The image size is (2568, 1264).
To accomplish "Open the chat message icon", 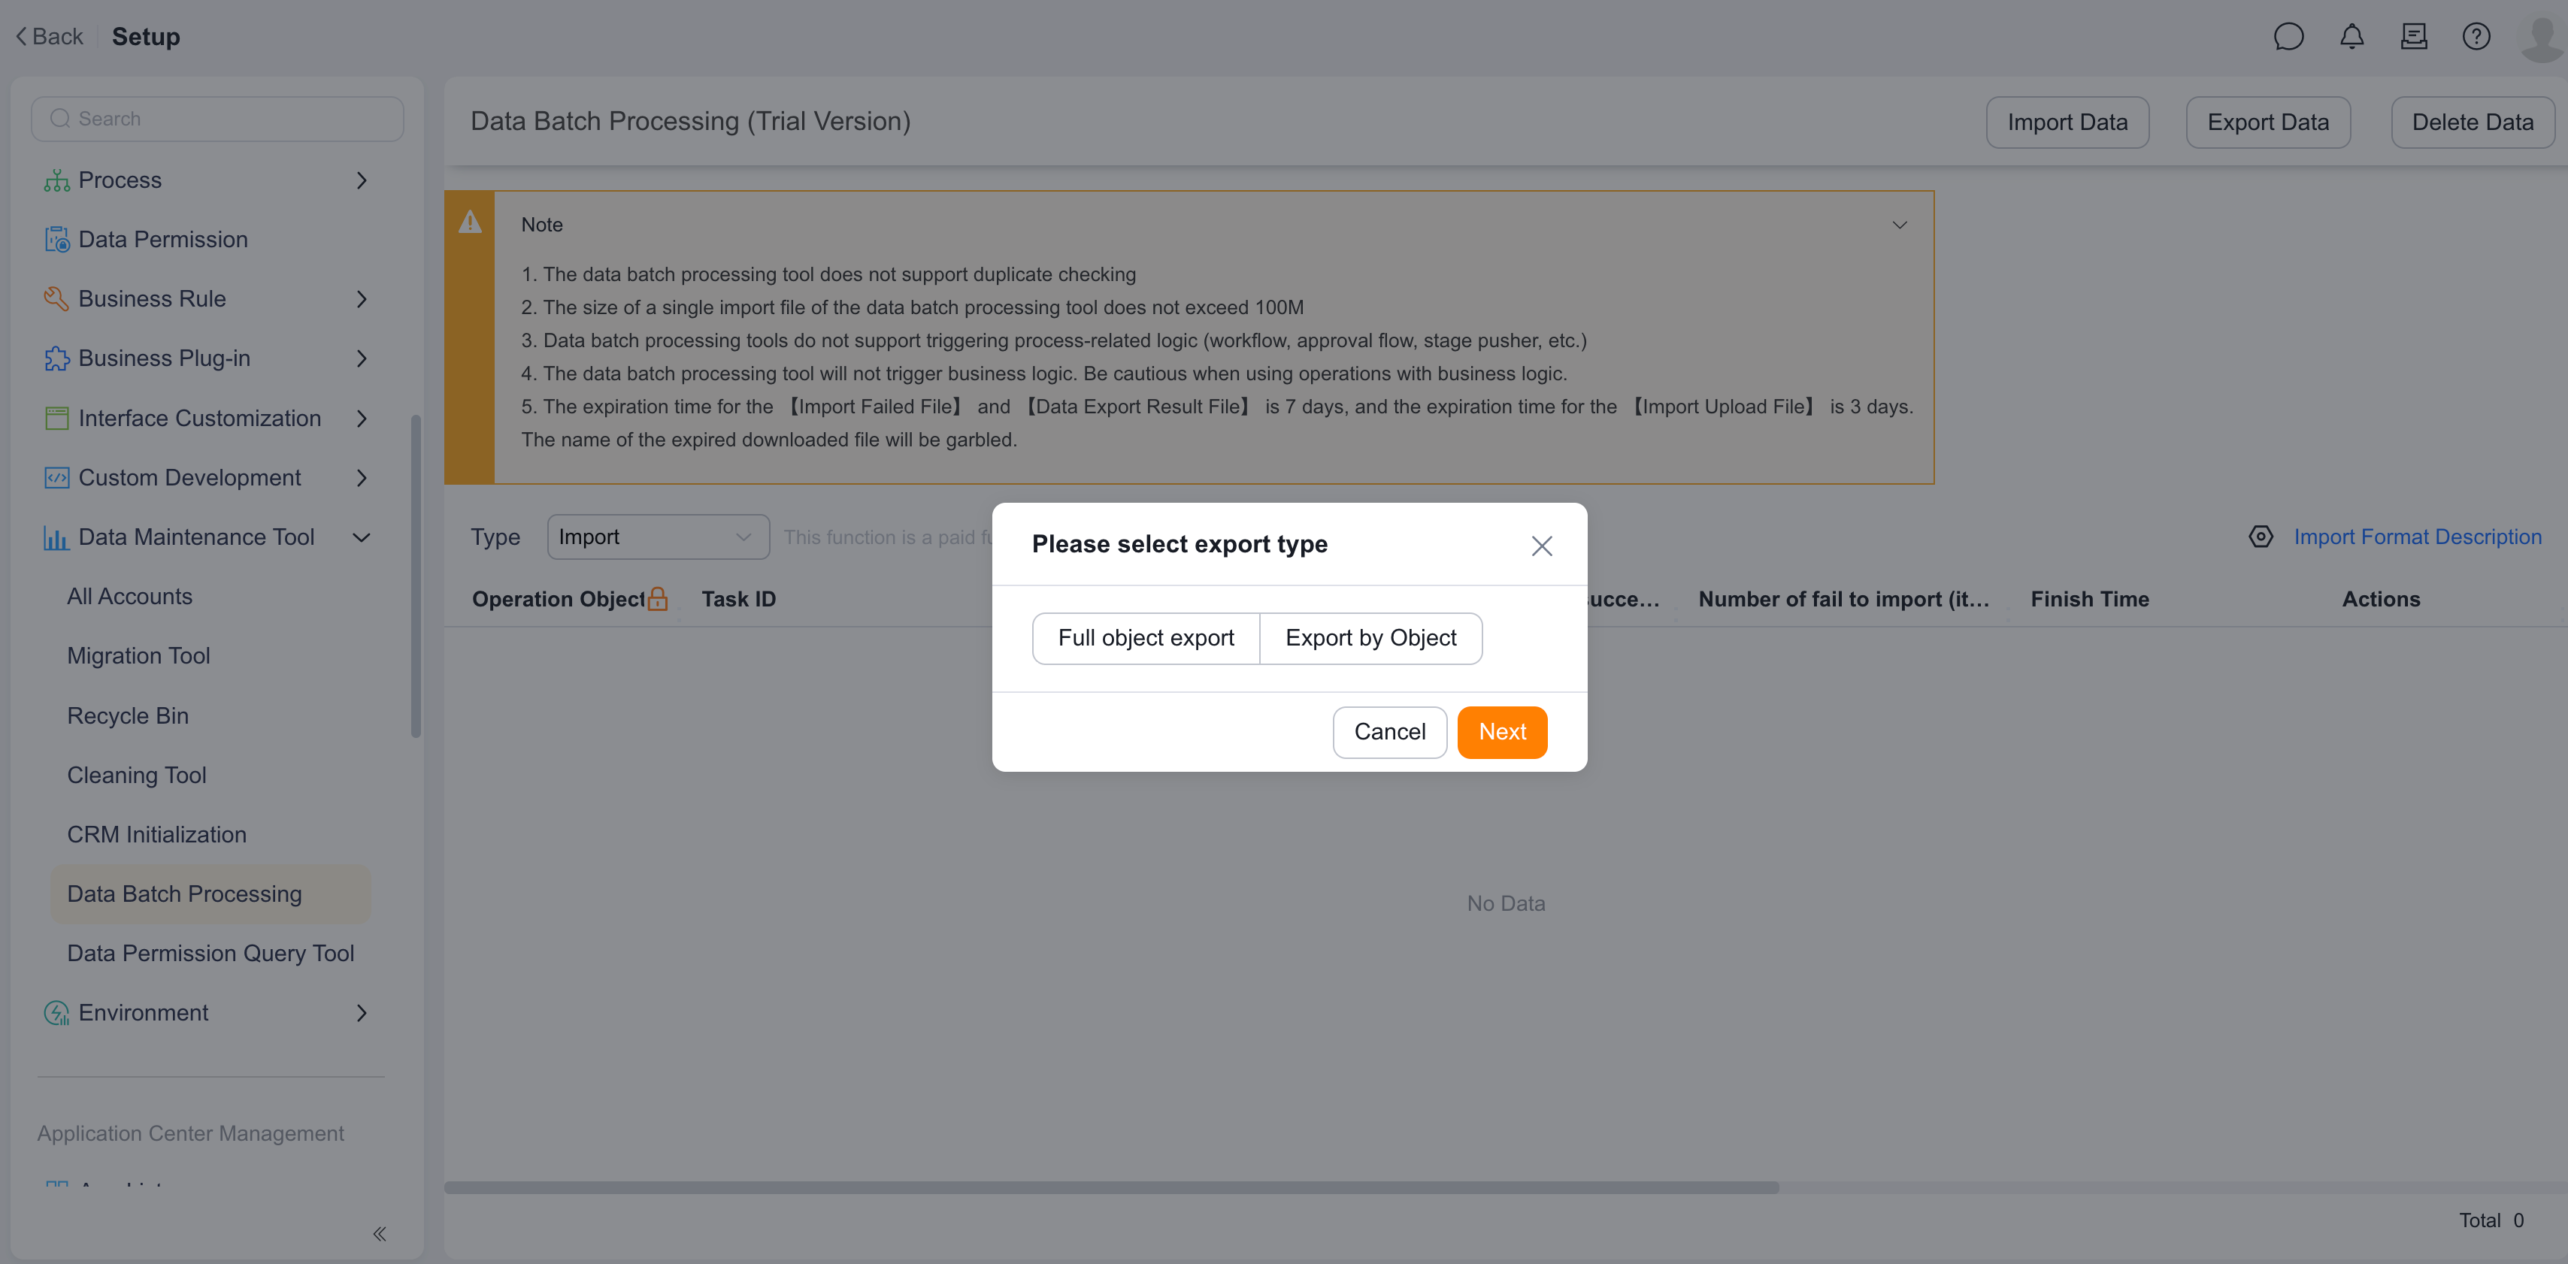I will (x=2288, y=37).
